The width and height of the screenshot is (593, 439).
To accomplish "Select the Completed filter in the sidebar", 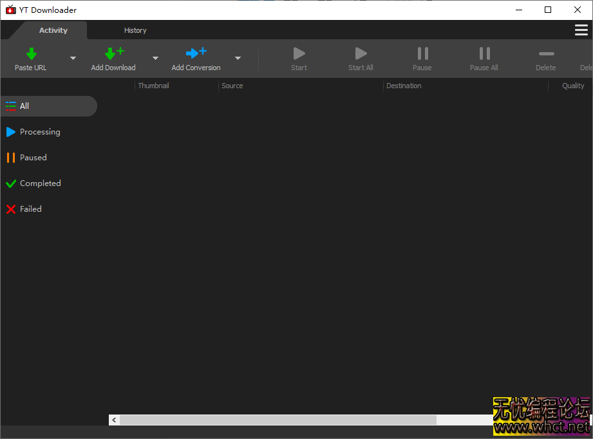I will click(40, 183).
